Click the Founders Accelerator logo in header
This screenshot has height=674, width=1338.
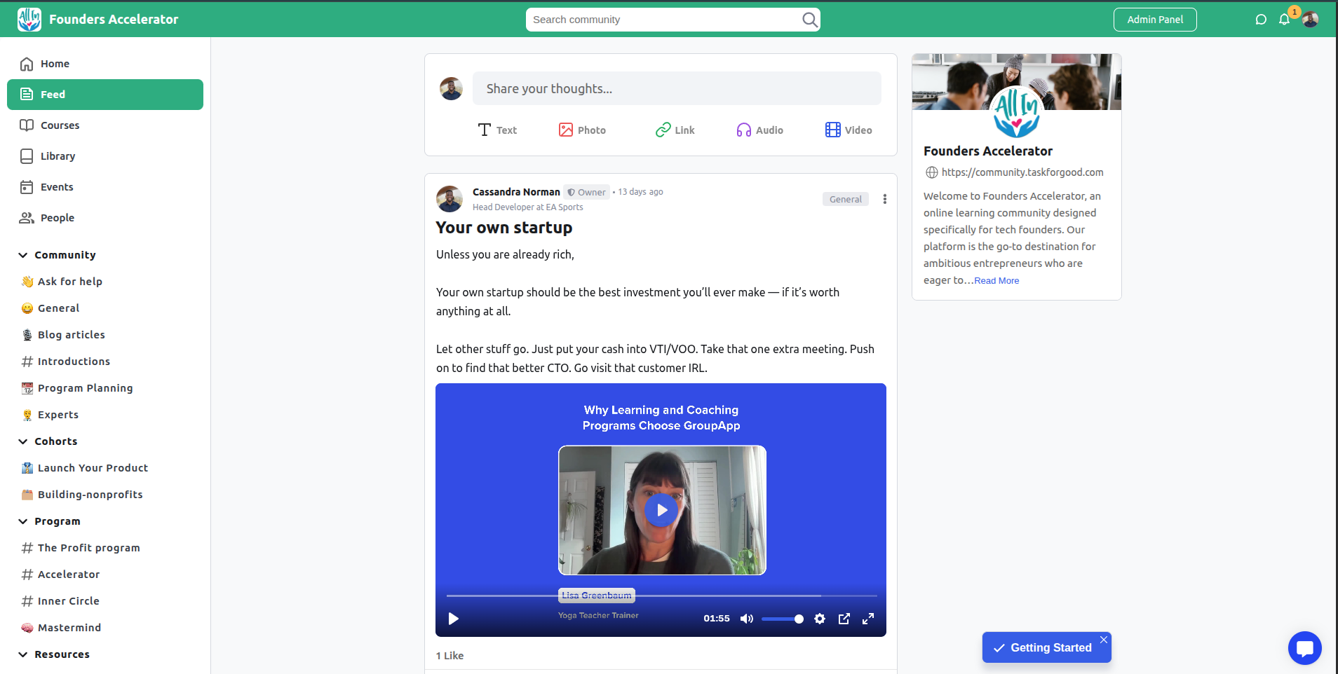[x=29, y=20]
